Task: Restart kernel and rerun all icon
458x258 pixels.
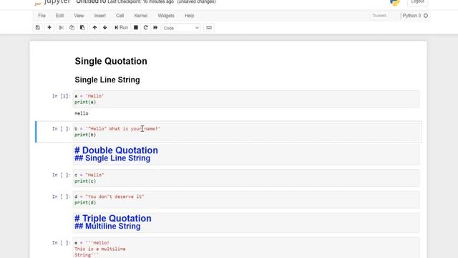Action: 155,28
